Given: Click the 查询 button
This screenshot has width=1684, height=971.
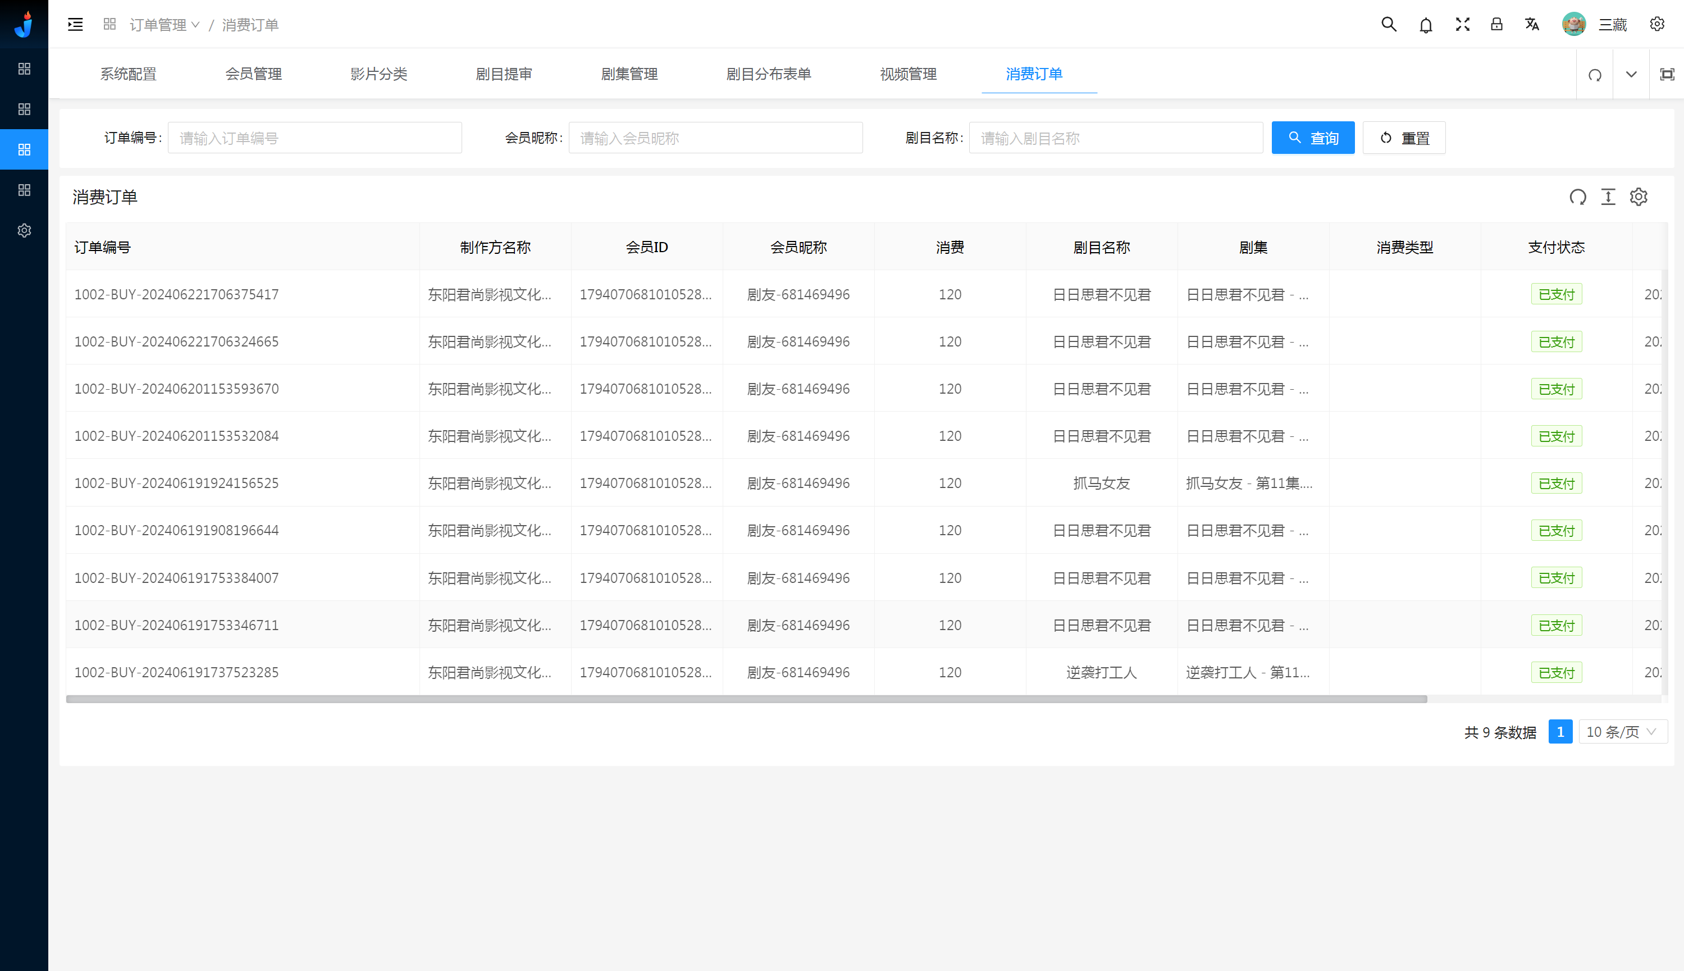Looking at the screenshot, I should 1312,138.
